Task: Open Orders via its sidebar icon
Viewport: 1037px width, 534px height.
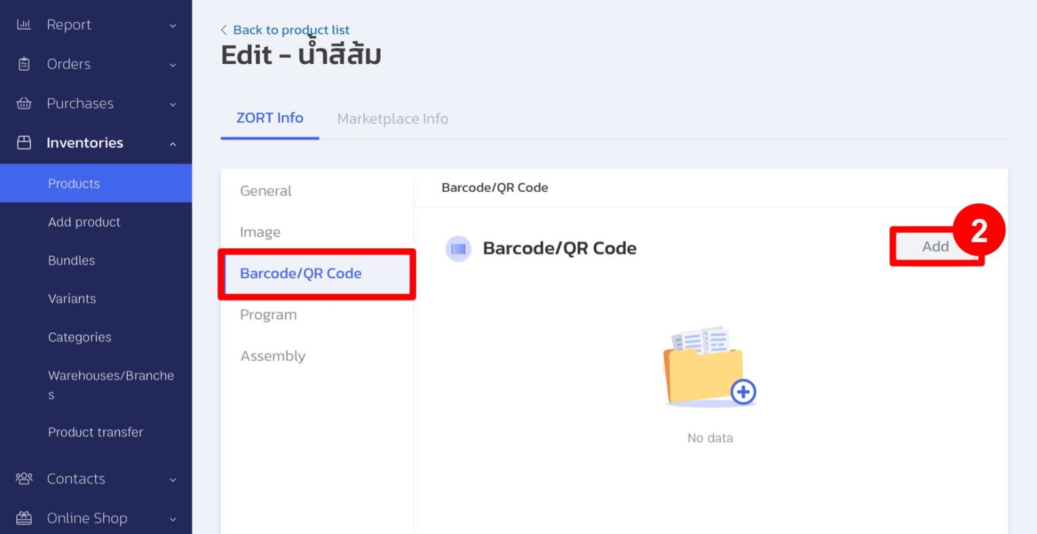Action: pyautogui.click(x=24, y=63)
